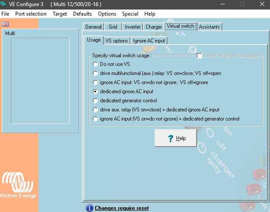
Task: Select the Usage sub-tab
Action: coord(93,40)
